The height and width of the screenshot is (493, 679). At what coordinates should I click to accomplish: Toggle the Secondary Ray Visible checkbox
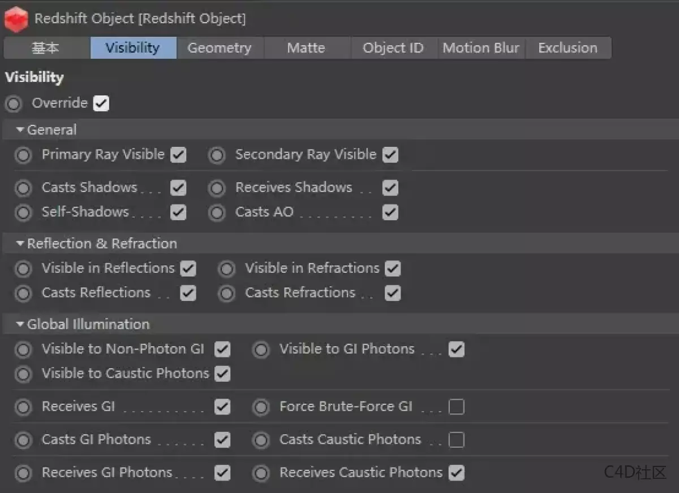pos(390,155)
